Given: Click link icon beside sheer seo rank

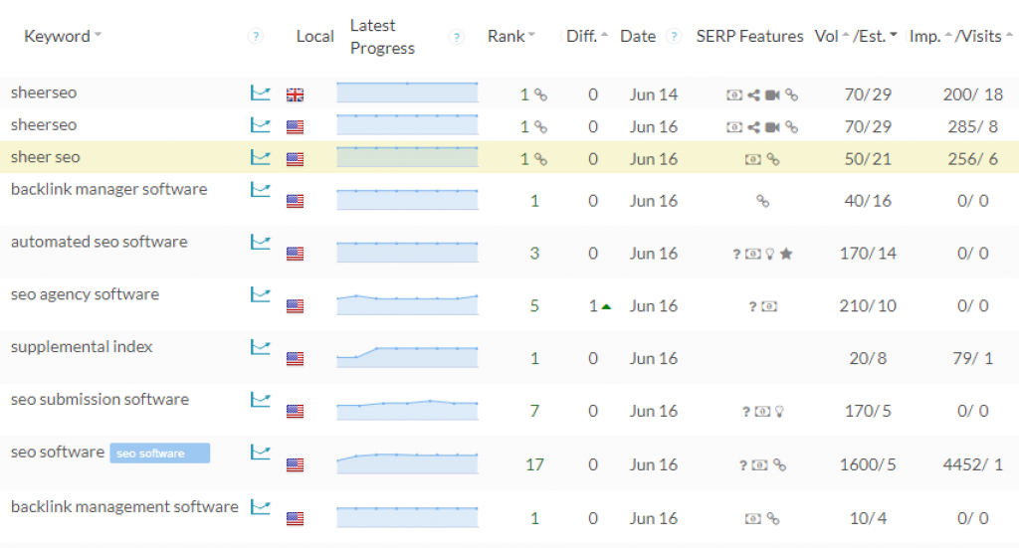Looking at the screenshot, I should coord(540,160).
